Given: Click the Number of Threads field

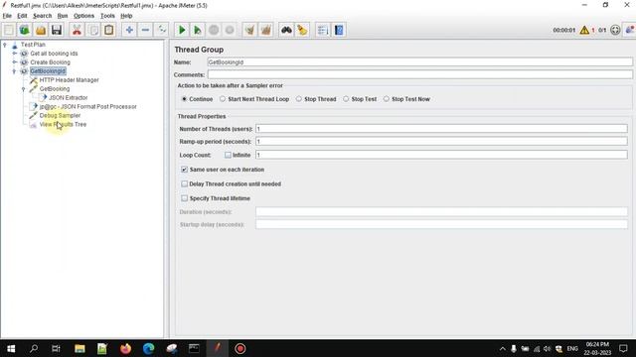Looking at the screenshot, I should pyautogui.click(x=441, y=129).
